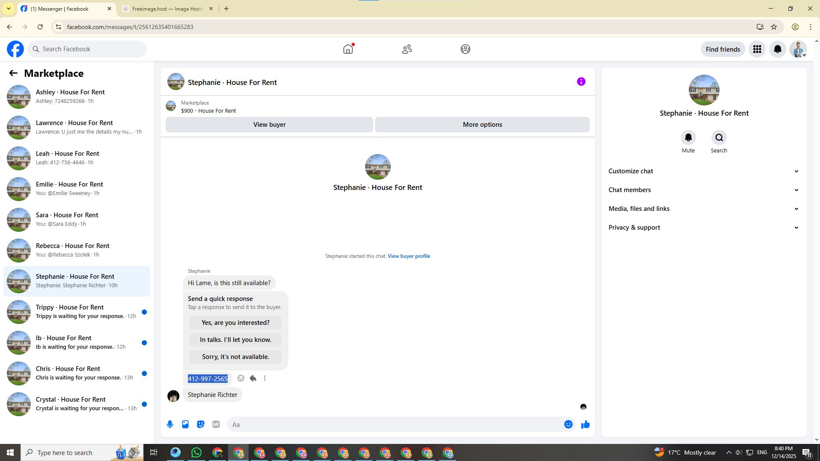Switch to Freeimage.host browser tab

point(167,9)
